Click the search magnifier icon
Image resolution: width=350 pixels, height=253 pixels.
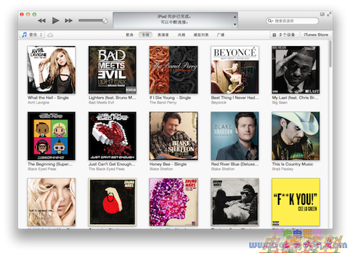tap(270, 21)
